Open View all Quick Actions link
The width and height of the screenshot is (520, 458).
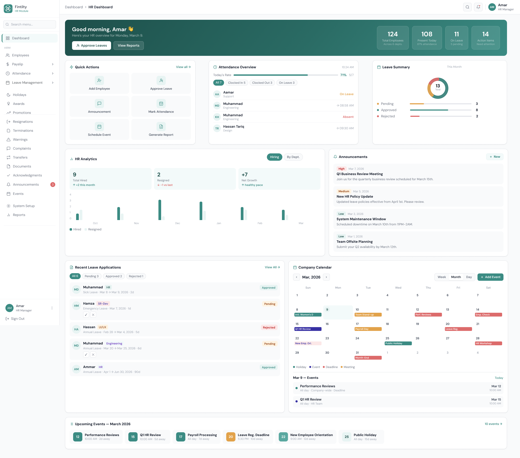(183, 67)
